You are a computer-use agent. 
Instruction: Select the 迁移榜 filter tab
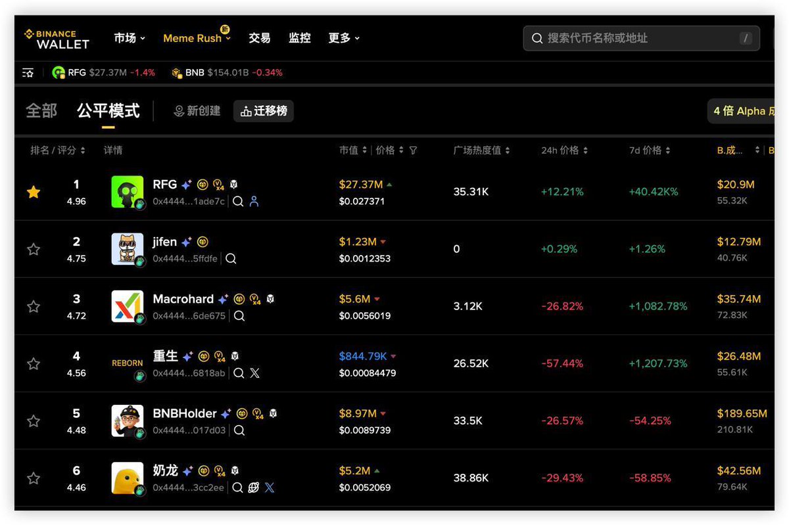click(x=264, y=111)
